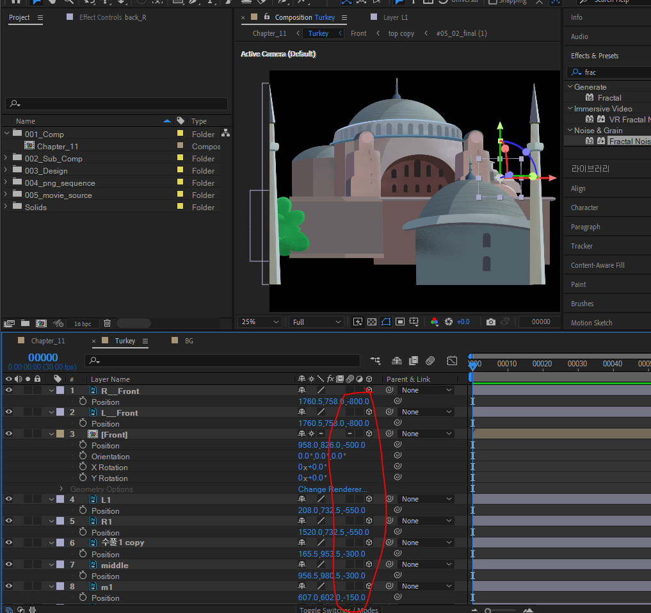651x613 pixels.
Task: Click the lock icon beside Composition Turkey tab
Action: [267, 17]
